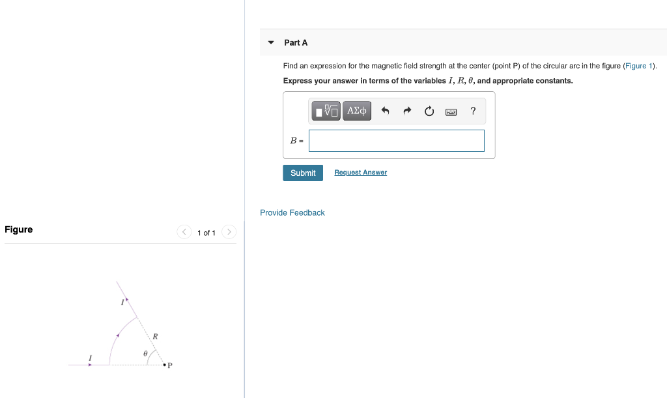Collapse Part A using its triangle icon
The height and width of the screenshot is (398, 667).
click(270, 42)
